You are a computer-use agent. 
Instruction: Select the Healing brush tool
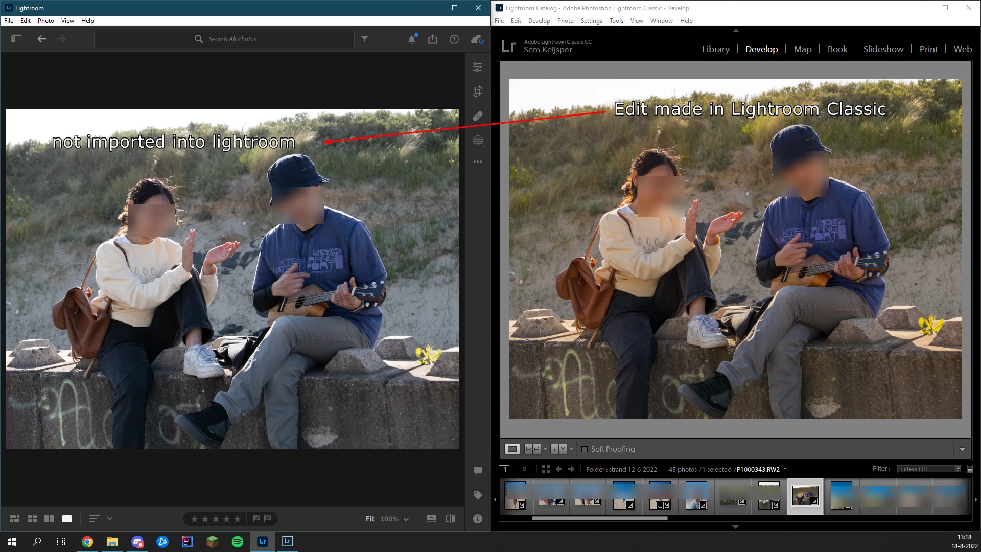pos(477,116)
